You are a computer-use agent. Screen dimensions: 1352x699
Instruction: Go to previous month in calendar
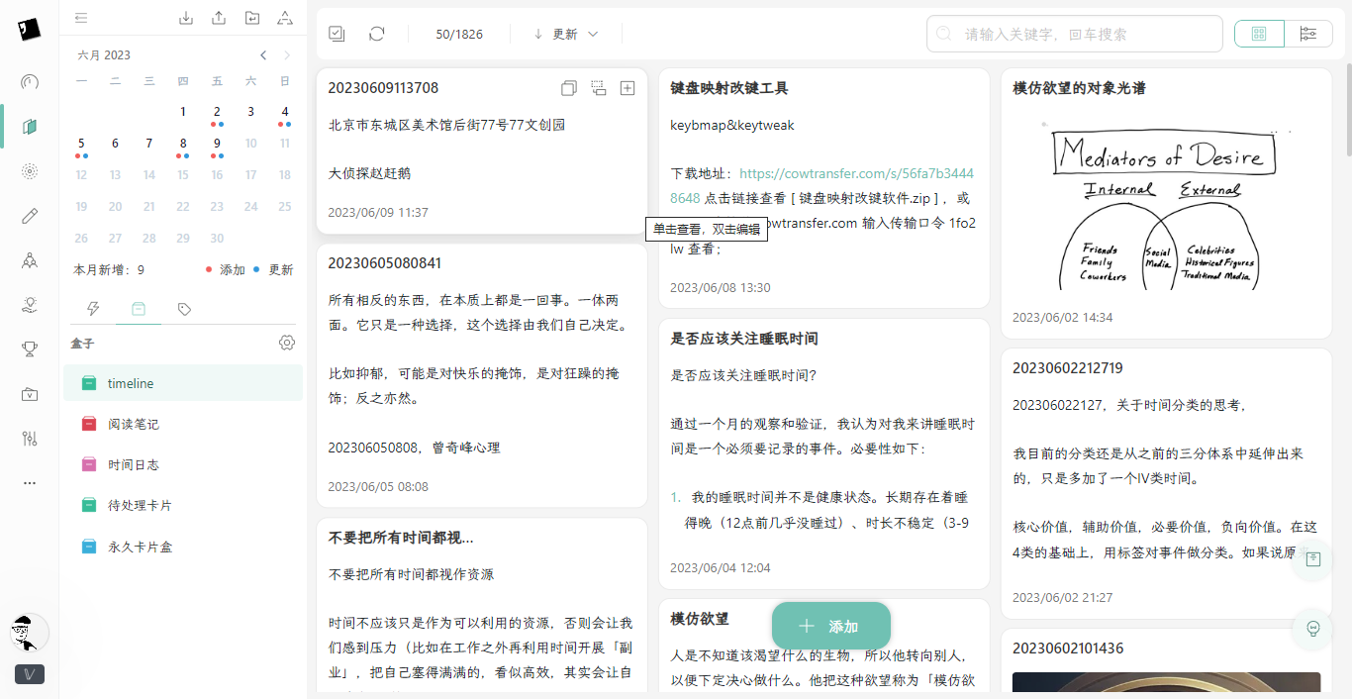coord(263,55)
